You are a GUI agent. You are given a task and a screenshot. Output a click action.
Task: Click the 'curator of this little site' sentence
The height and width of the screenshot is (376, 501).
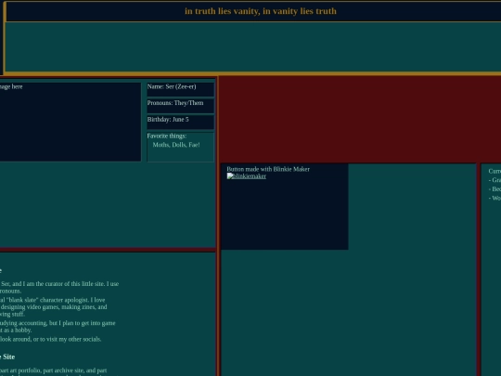coord(59,287)
